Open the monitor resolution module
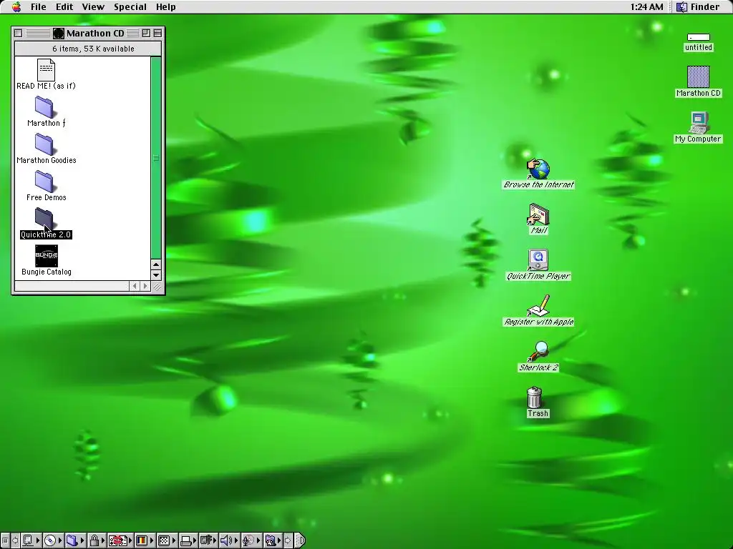 [x=167, y=540]
